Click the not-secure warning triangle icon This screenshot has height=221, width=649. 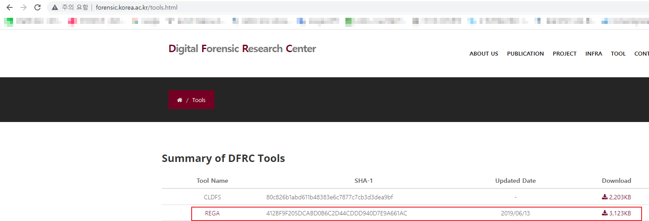tap(54, 7)
